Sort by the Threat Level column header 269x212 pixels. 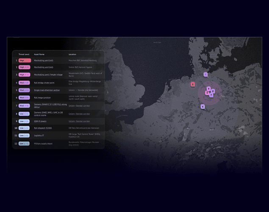24,54
